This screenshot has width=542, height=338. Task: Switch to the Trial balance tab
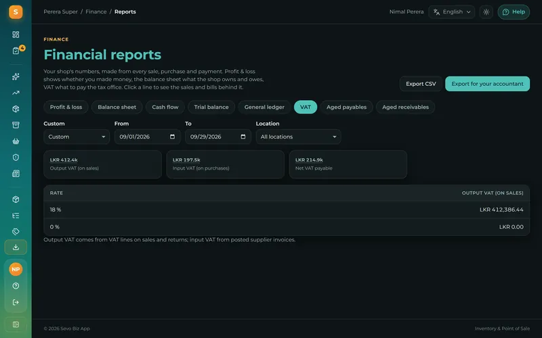click(211, 107)
